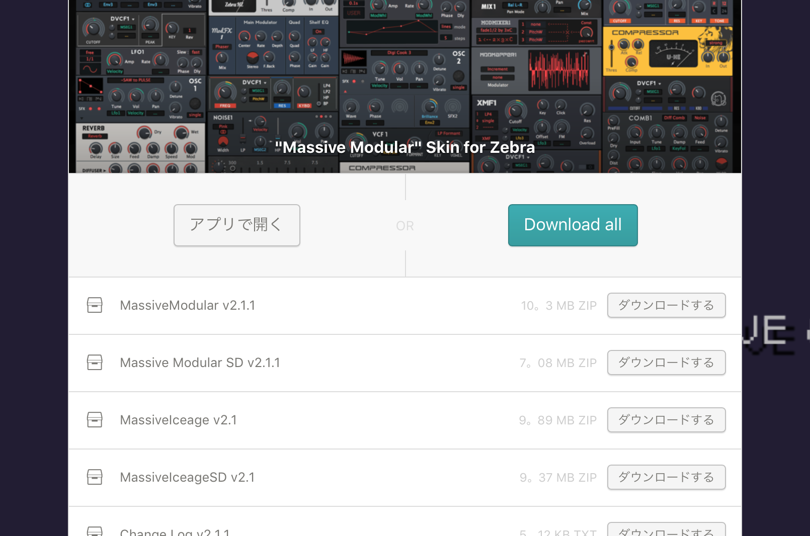Click the Download all button
This screenshot has height=536, width=810.
(573, 225)
